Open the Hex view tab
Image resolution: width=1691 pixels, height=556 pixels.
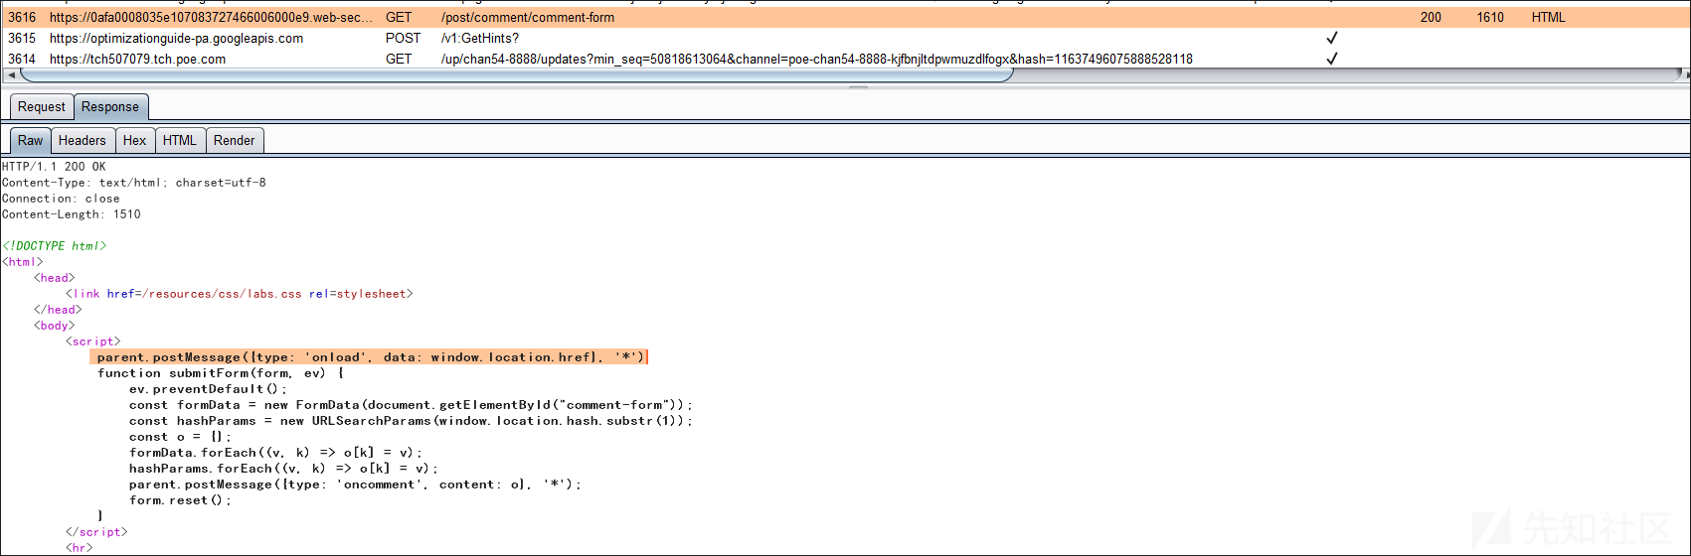pyautogui.click(x=135, y=140)
